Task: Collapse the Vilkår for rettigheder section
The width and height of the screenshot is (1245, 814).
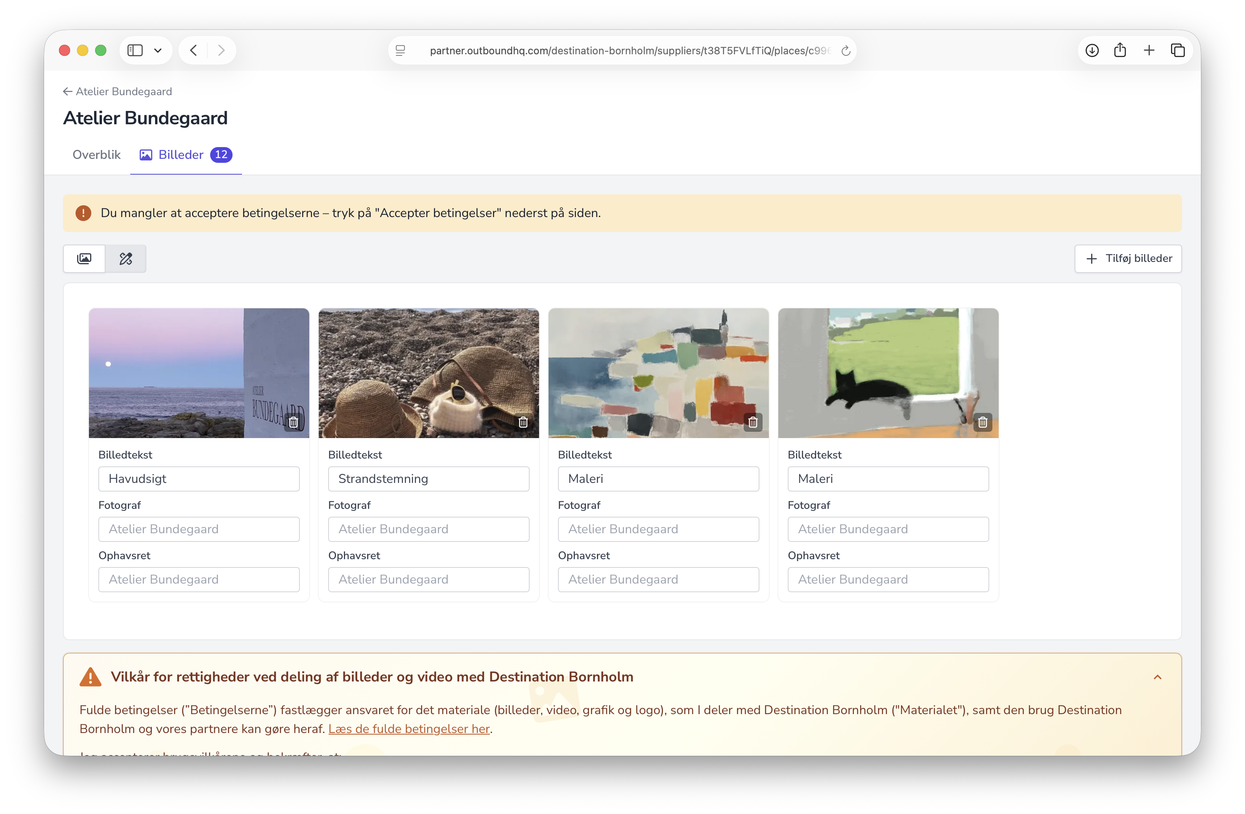Action: [1158, 677]
